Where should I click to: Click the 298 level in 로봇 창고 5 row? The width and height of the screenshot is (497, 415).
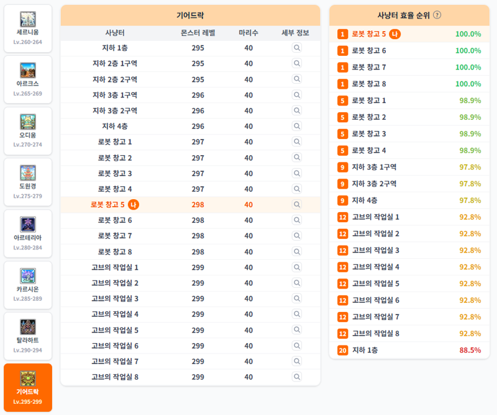[x=198, y=205]
